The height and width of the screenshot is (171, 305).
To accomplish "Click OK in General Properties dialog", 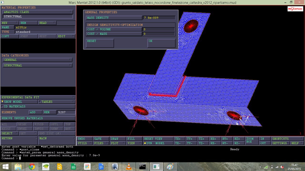I will (x=161, y=43).
